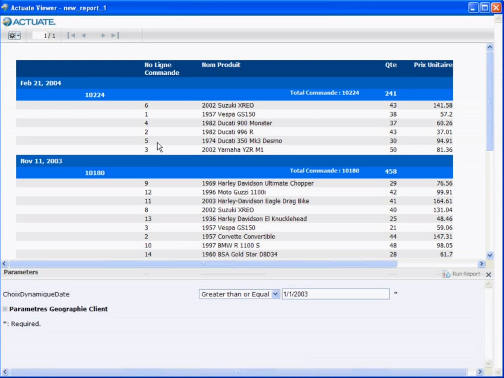
Task: Click the ChoixDynamiqueDate parameter label
Action: coord(36,294)
